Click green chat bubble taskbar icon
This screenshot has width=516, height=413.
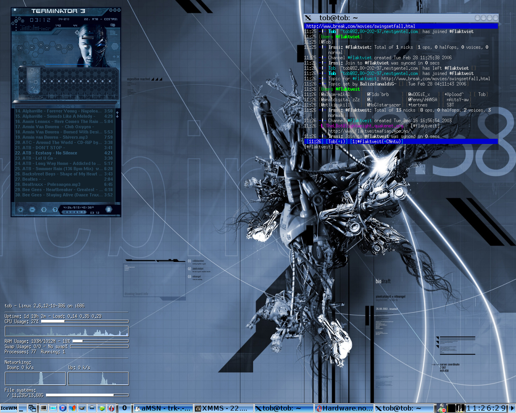(x=102, y=408)
